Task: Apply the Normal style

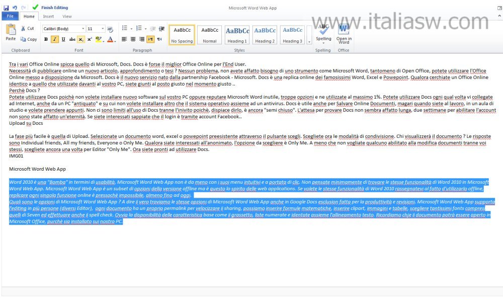Action: coord(209,35)
